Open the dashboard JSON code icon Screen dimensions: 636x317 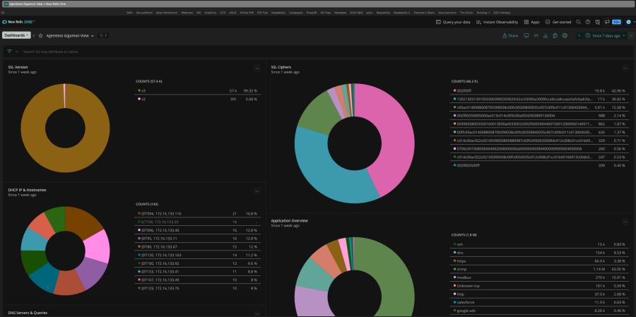point(536,36)
